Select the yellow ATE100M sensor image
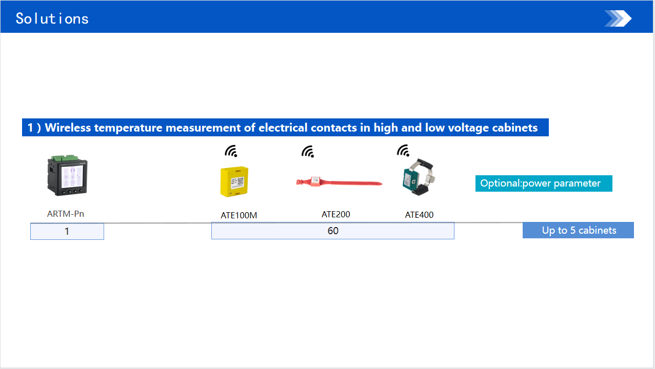 tap(235, 181)
